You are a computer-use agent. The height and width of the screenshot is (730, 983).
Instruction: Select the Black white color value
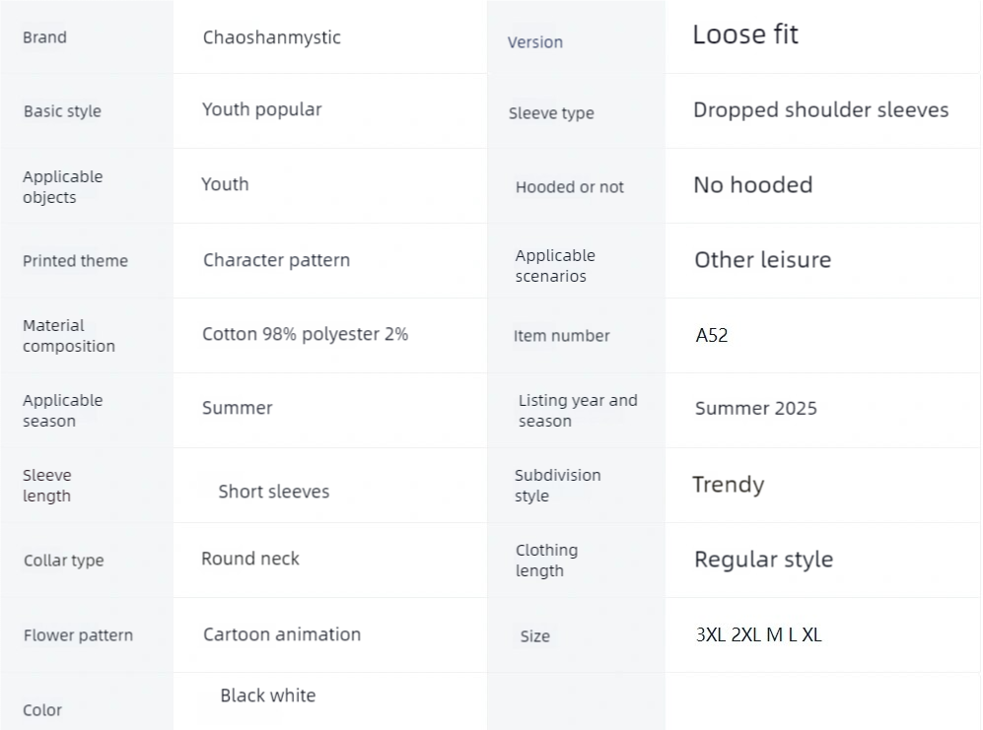268,696
